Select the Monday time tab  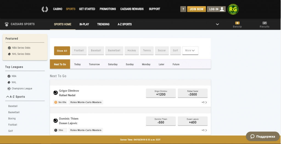tap(146, 64)
